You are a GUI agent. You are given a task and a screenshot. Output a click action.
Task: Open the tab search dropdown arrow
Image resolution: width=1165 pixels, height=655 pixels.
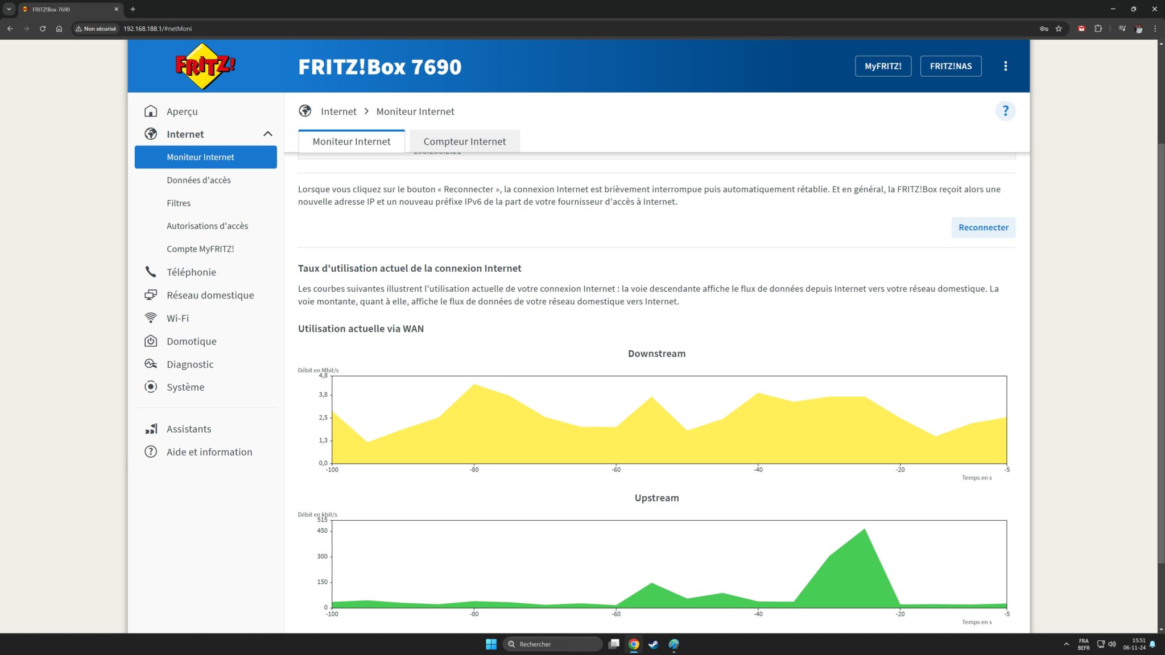9,9
